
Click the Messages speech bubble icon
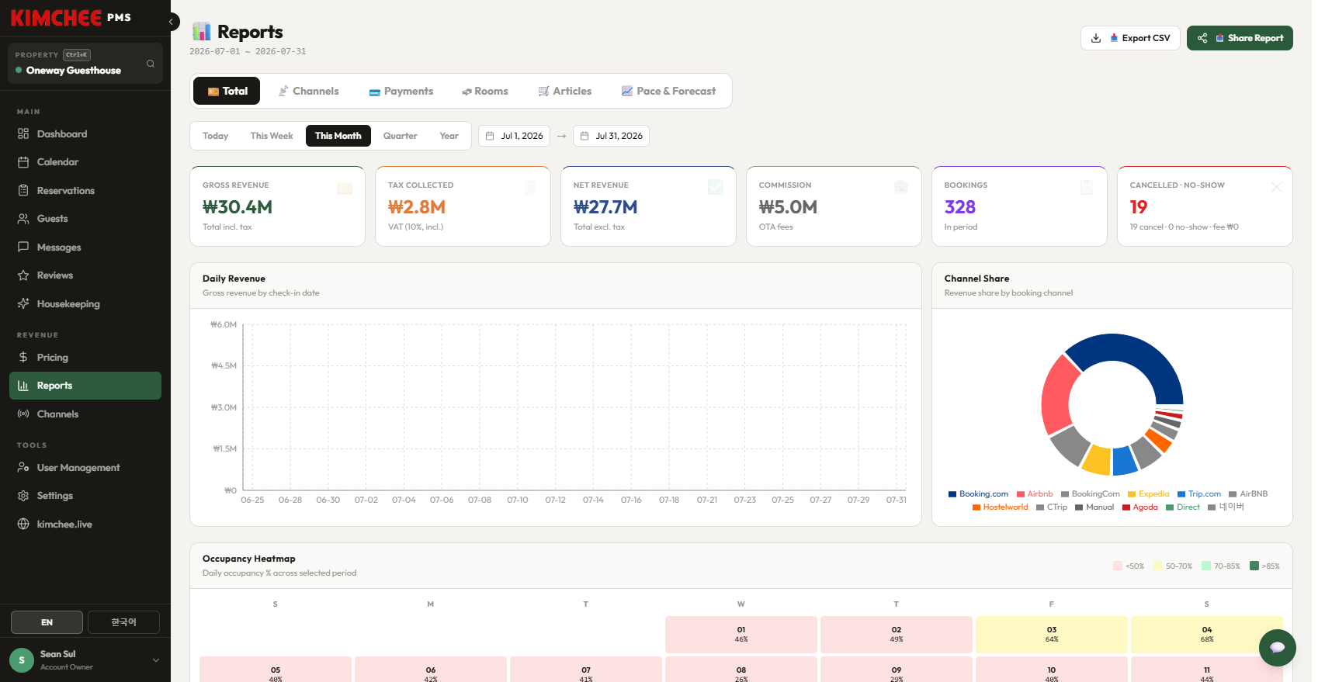[x=23, y=247]
